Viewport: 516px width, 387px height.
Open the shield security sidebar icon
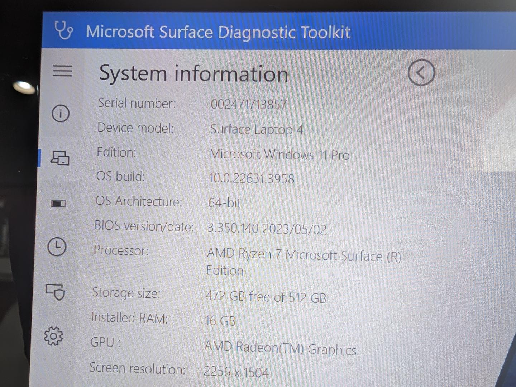tap(55, 292)
